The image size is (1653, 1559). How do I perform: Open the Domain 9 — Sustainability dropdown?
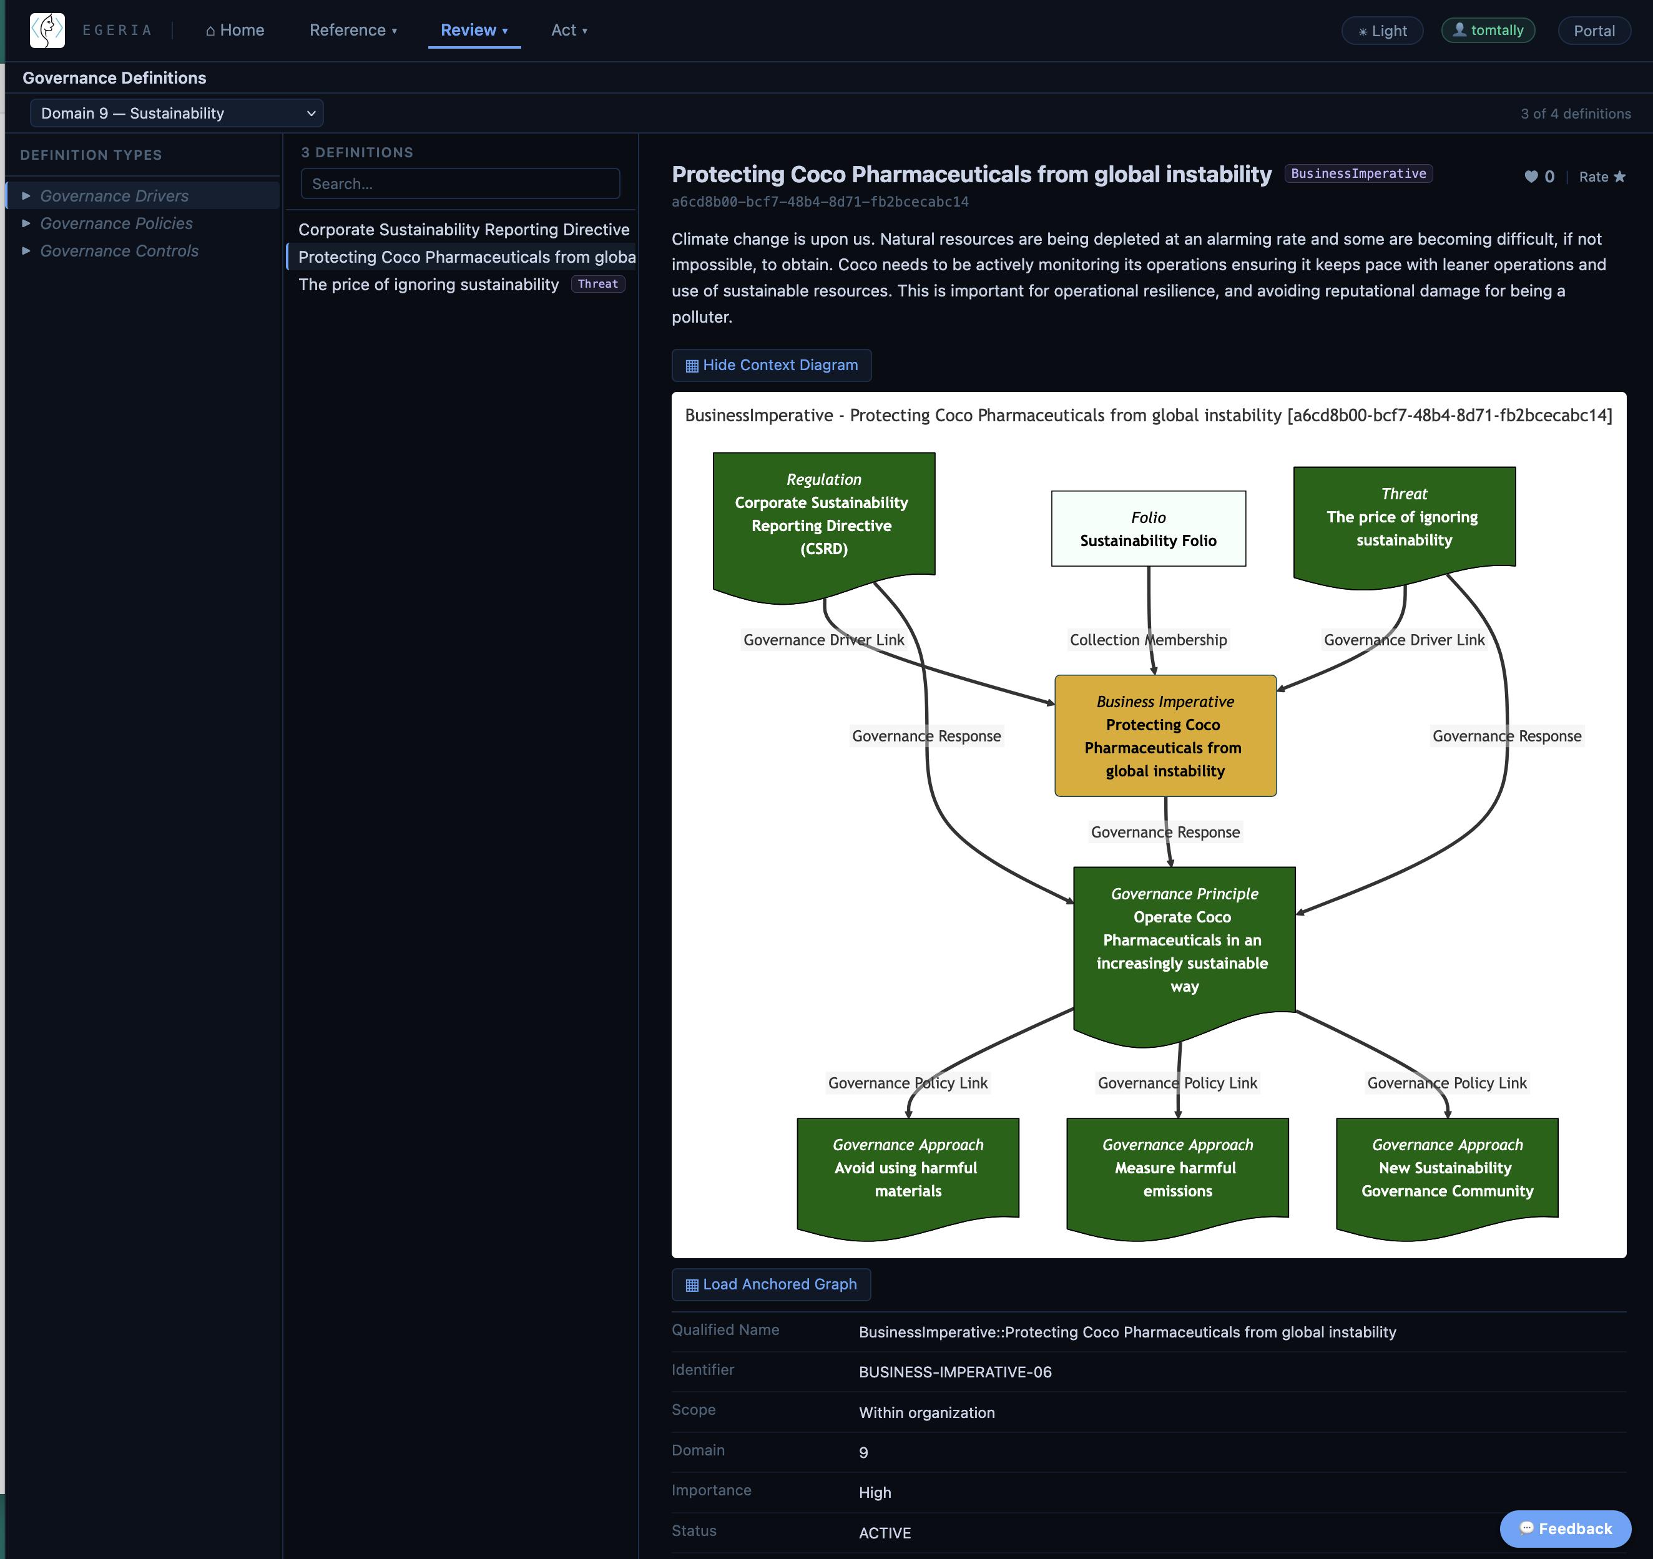pos(176,113)
